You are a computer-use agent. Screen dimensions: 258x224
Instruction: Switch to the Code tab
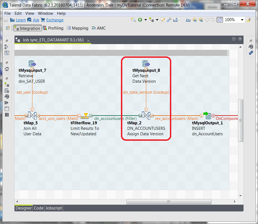38,208
